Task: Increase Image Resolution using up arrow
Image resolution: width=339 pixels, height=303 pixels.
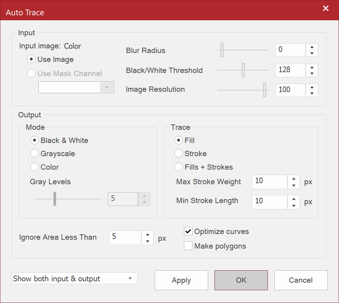Action: 312,87
